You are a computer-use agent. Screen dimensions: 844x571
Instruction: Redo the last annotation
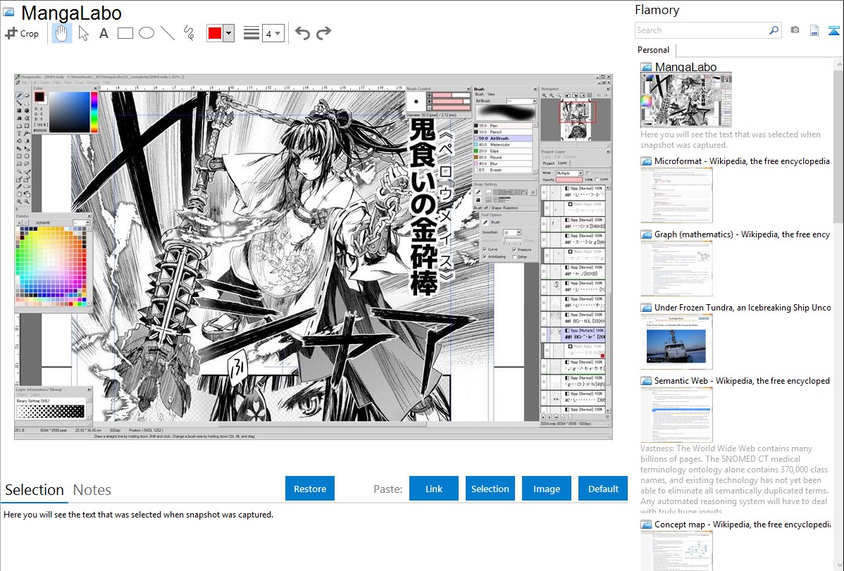point(323,33)
